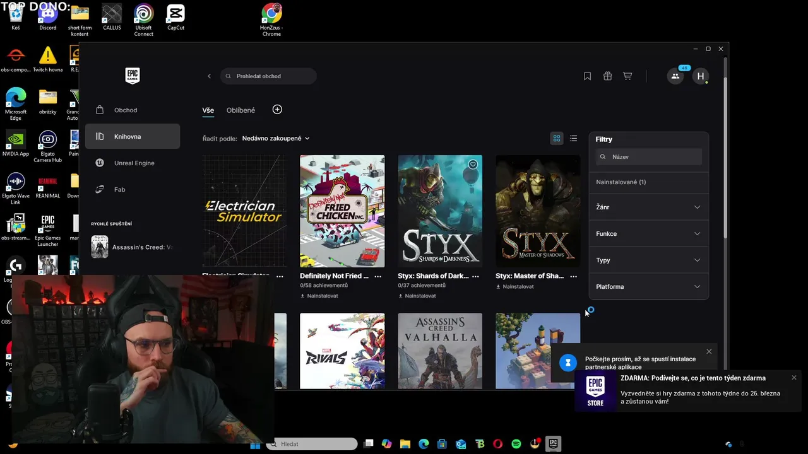Open Elgato Wave Link desktop shortcut
The image size is (808, 454).
coord(16,189)
